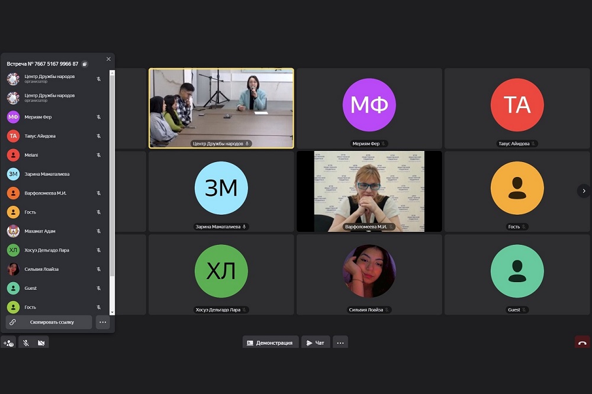The height and width of the screenshot is (394, 592).
Task: Click the add participants icon
Action: [x=8, y=343]
